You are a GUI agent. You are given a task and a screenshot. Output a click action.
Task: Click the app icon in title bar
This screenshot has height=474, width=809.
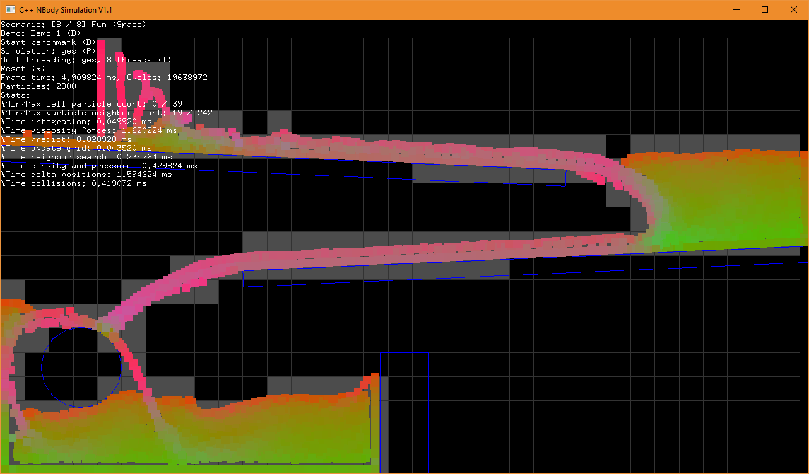10,9
